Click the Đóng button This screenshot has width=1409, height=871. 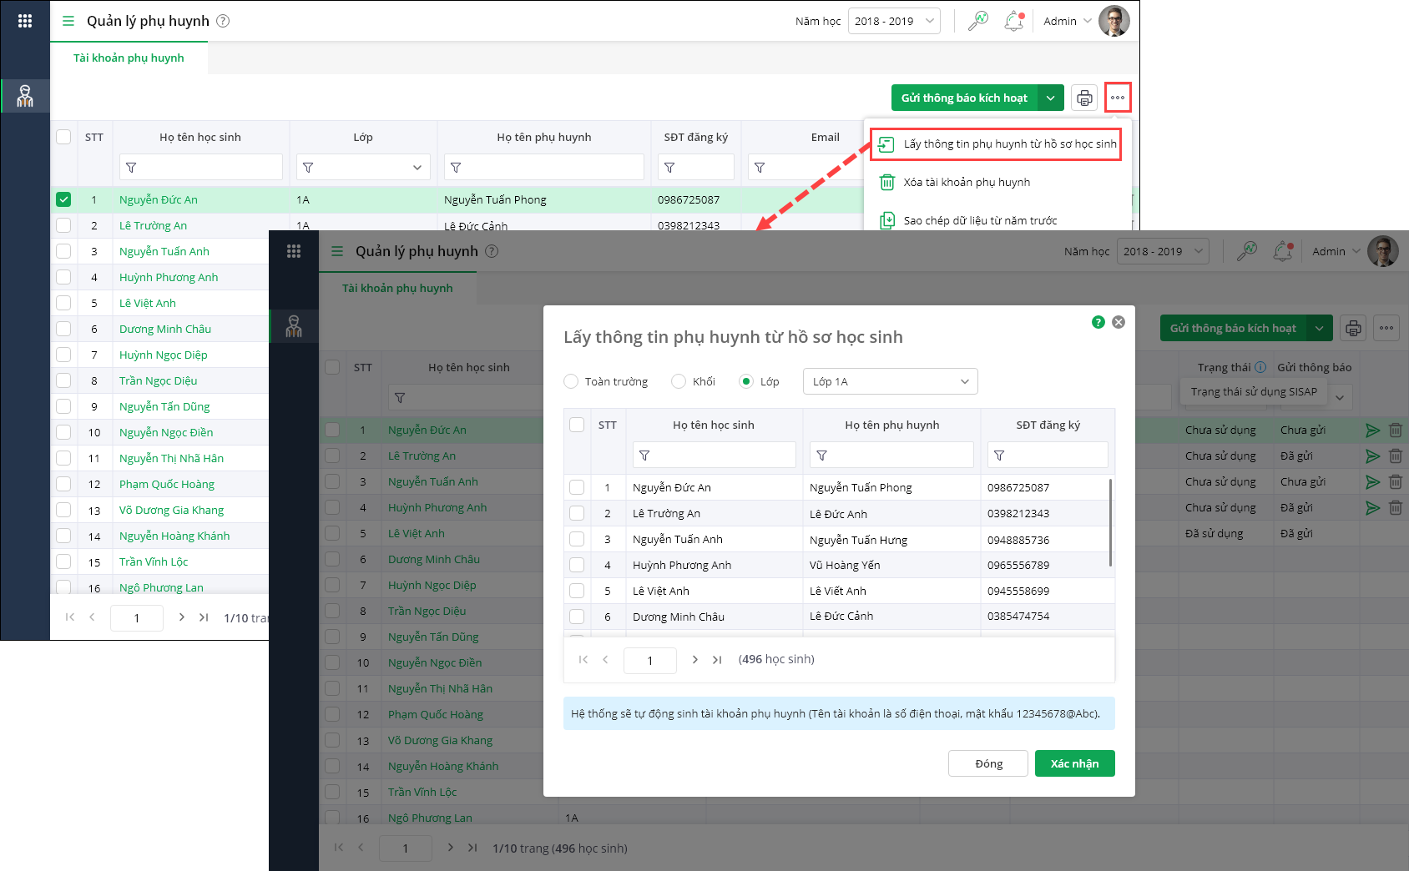989,763
